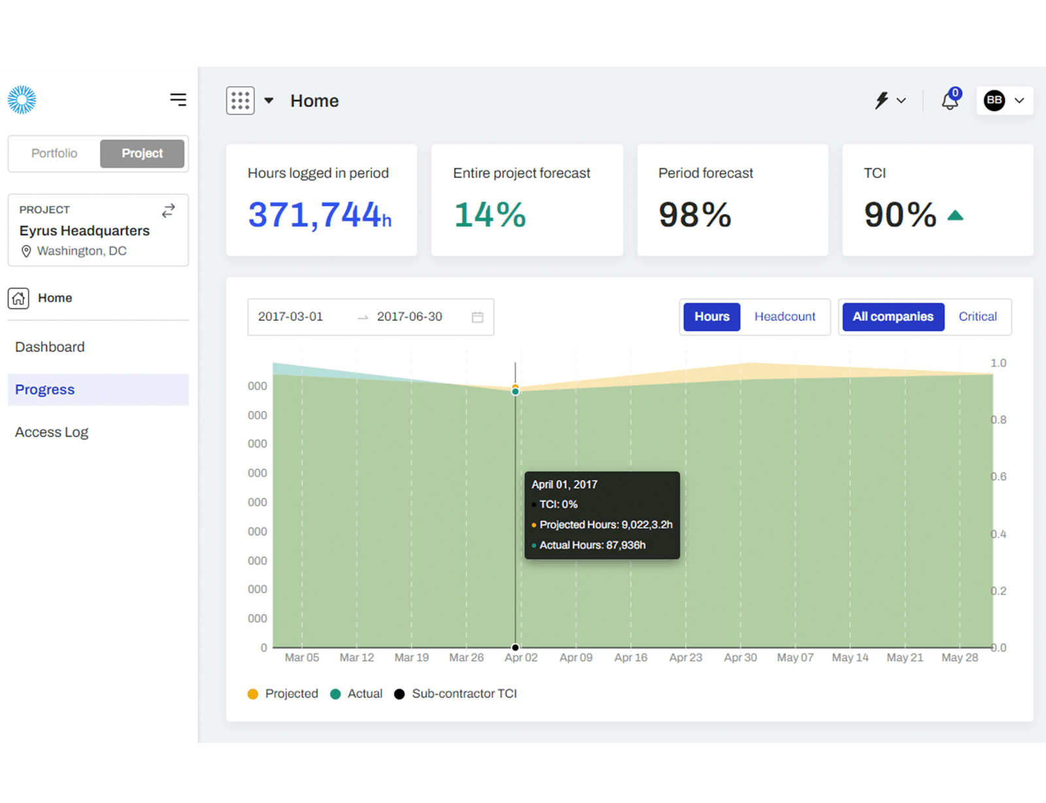Screen dimensions: 1046x803
Task: Select the Hours button
Action: 712,317
